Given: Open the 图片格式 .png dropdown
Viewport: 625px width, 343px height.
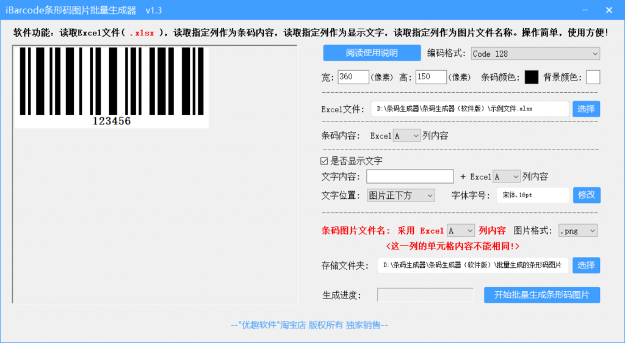Looking at the screenshot, I should click(x=577, y=231).
